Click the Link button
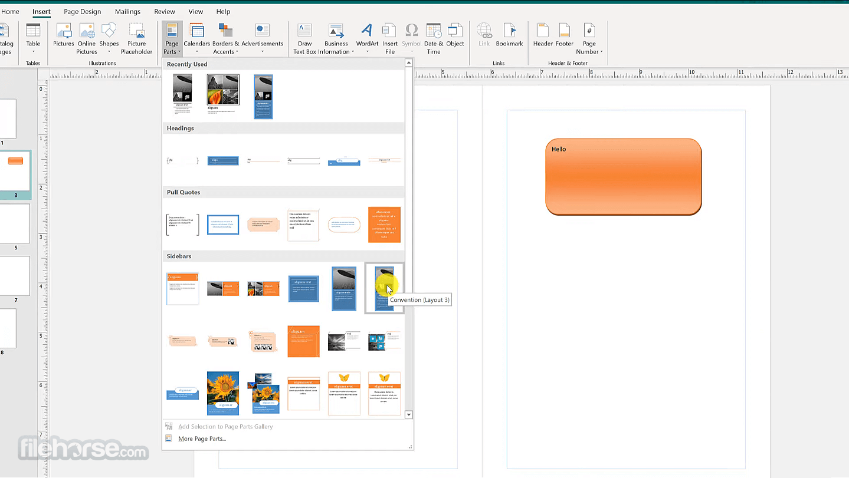Viewport: 849px width, 478px height. [x=484, y=36]
